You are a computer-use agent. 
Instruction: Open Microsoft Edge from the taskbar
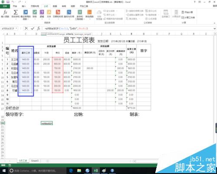(x=71, y=171)
